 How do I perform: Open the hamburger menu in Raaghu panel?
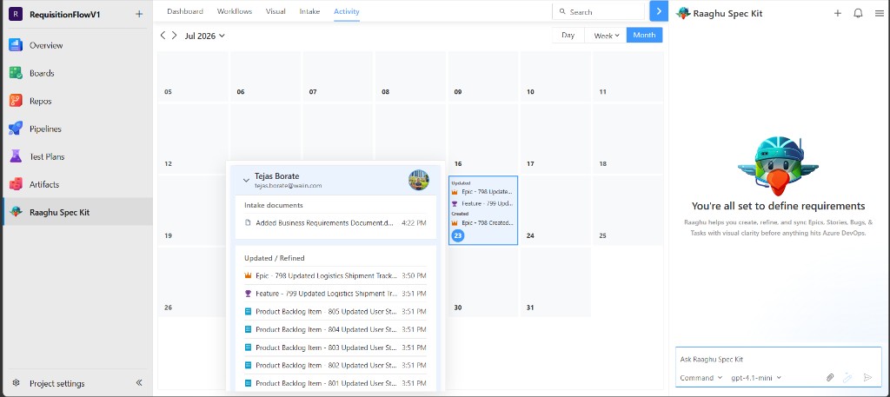pyautogui.click(x=880, y=13)
